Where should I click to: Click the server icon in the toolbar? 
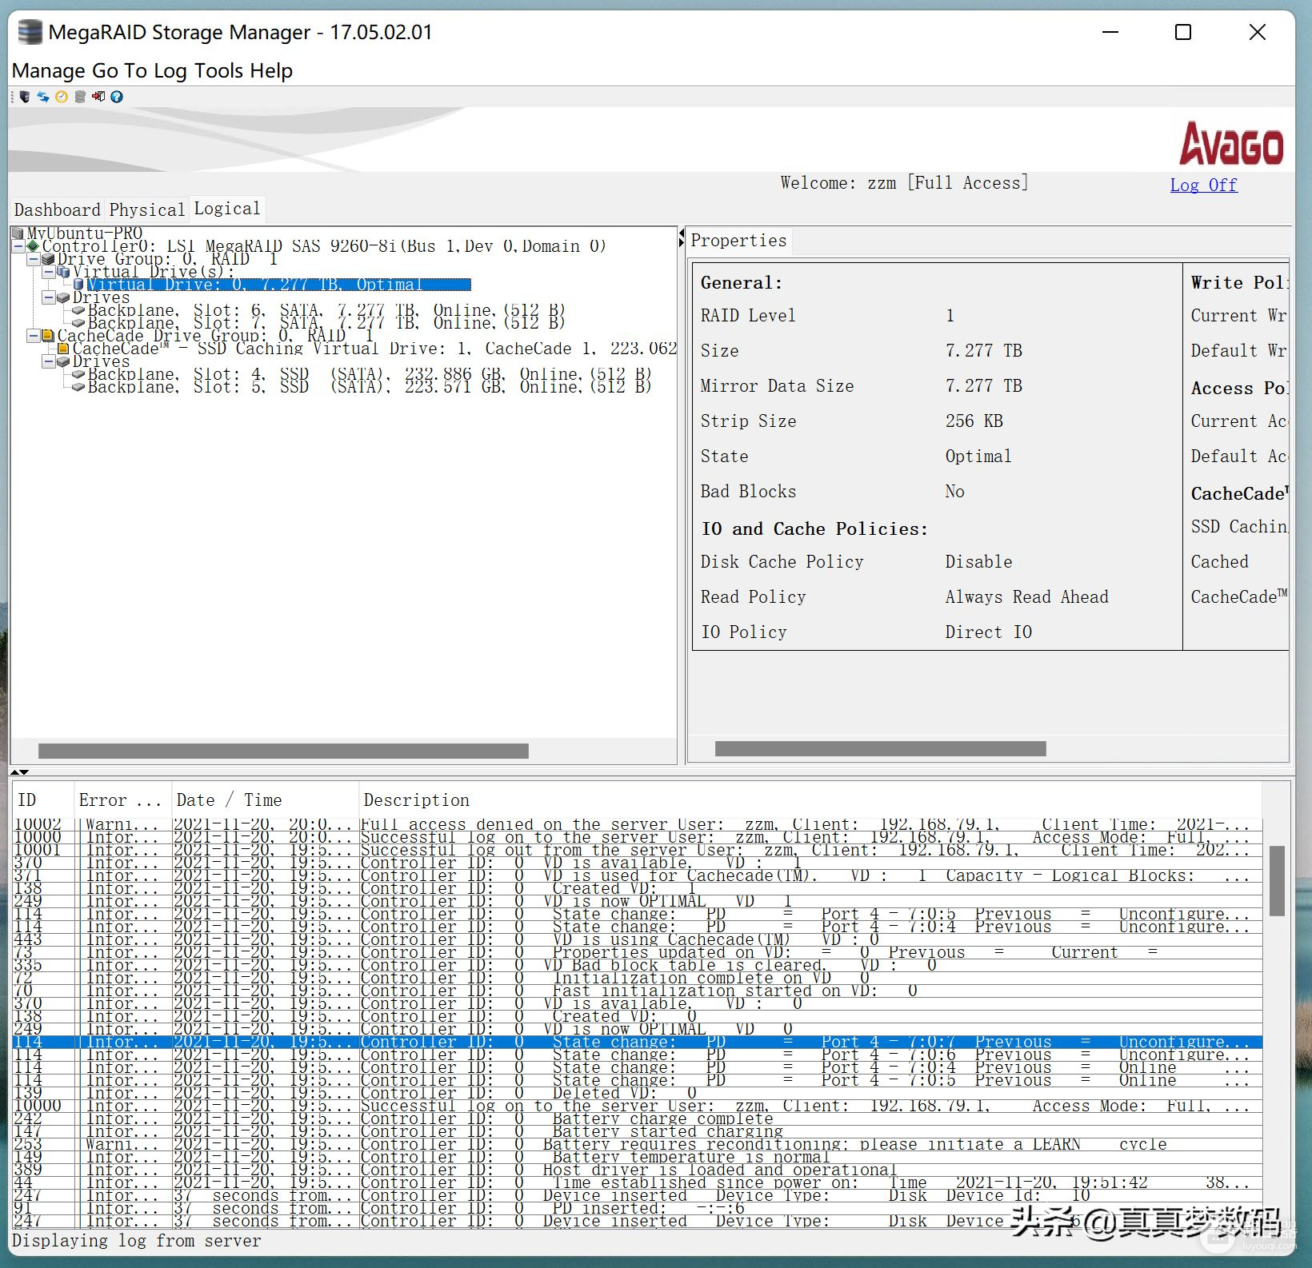[x=25, y=97]
